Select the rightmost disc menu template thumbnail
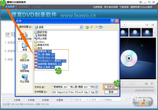 (147, 32)
